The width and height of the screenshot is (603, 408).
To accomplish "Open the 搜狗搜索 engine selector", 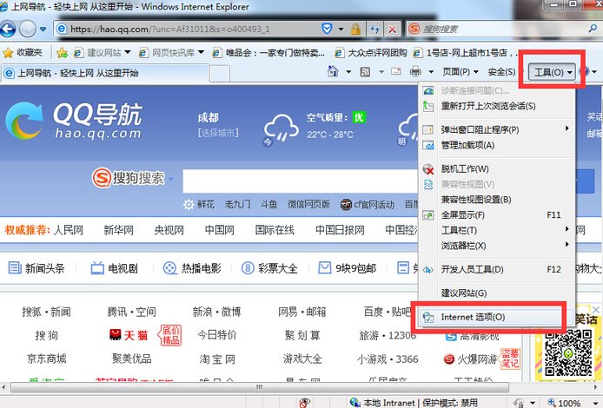I will (x=133, y=178).
